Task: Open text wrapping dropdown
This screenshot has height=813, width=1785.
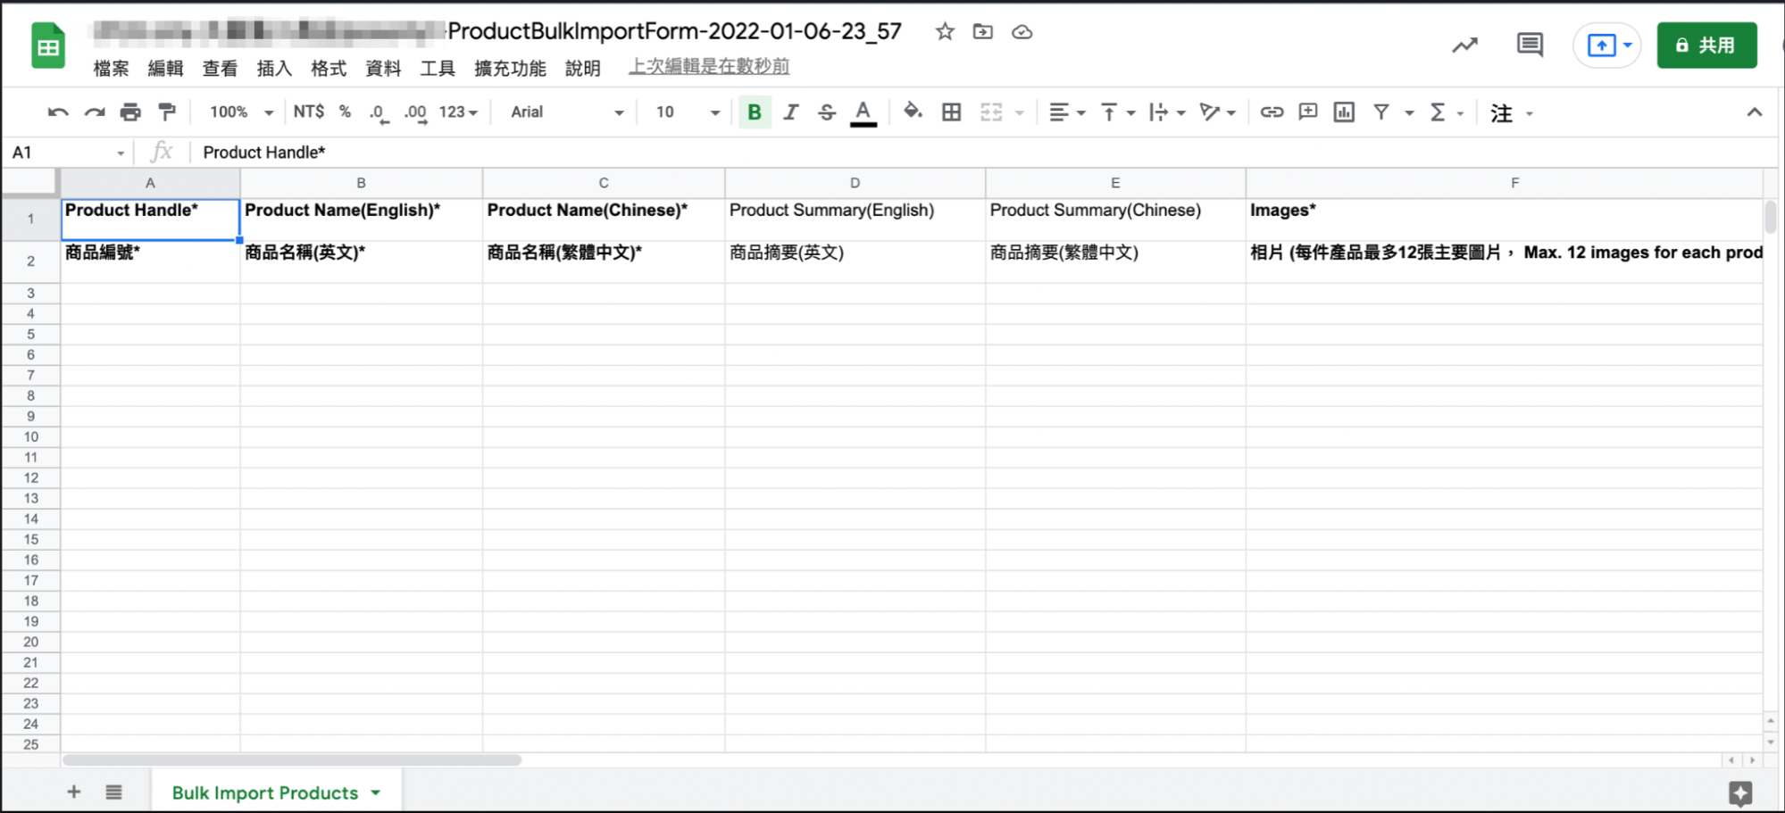Action: [1167, 112]
